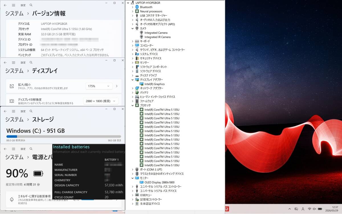
Task: Click the Wi-Fi icon in the system tray
Action: (309, 209)
